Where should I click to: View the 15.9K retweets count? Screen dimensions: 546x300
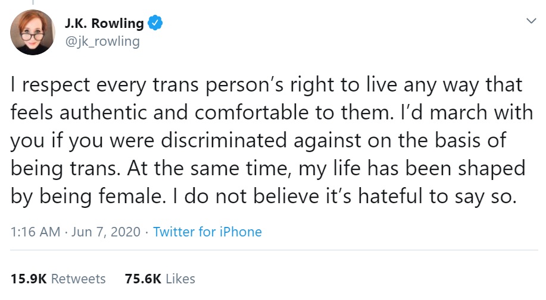pos(29,278)
